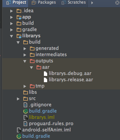Click the generated folder icon
The image size is (120, 140).
32,49
